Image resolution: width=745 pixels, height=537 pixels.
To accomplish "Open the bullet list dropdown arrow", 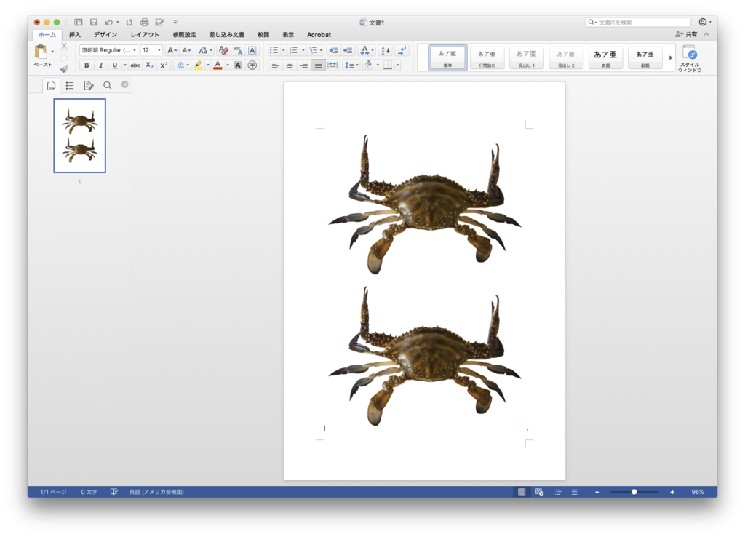I will point(284,50).
